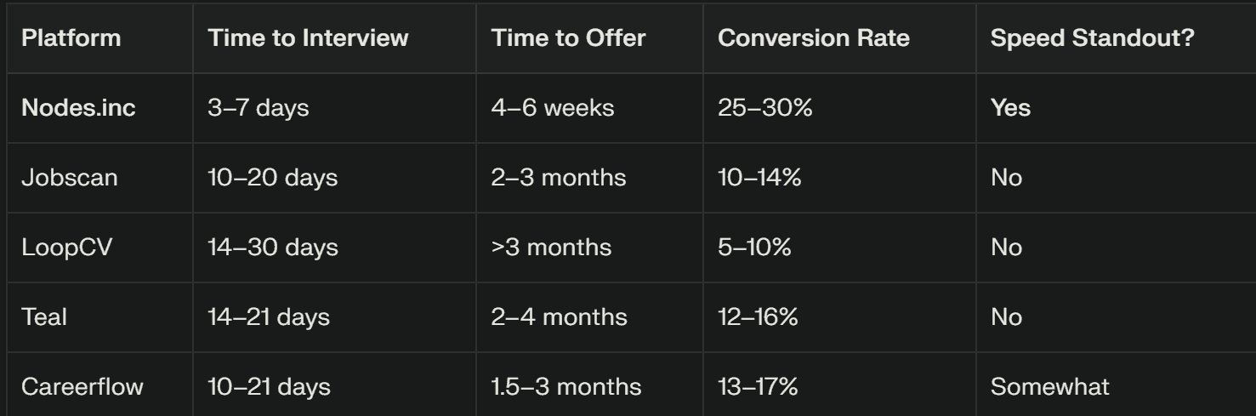
Task: Select the Teal platform cell
Action: pos(44,317)
